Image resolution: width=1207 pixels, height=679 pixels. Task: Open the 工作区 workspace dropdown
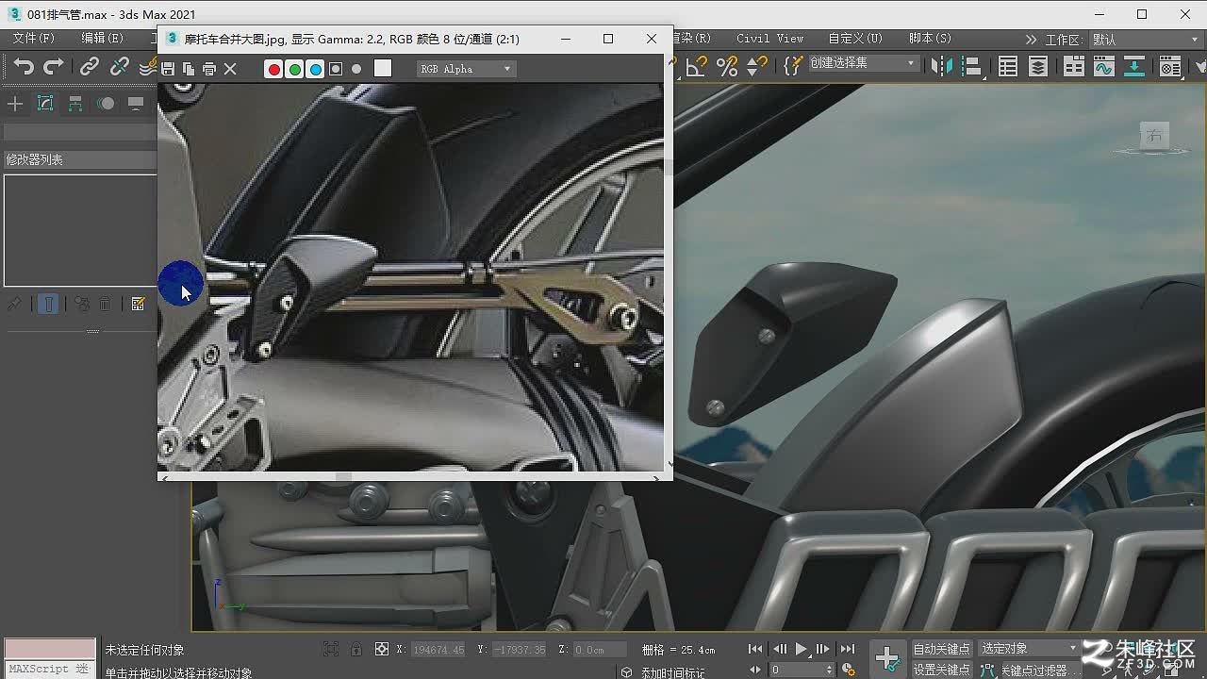[1147, 40]
